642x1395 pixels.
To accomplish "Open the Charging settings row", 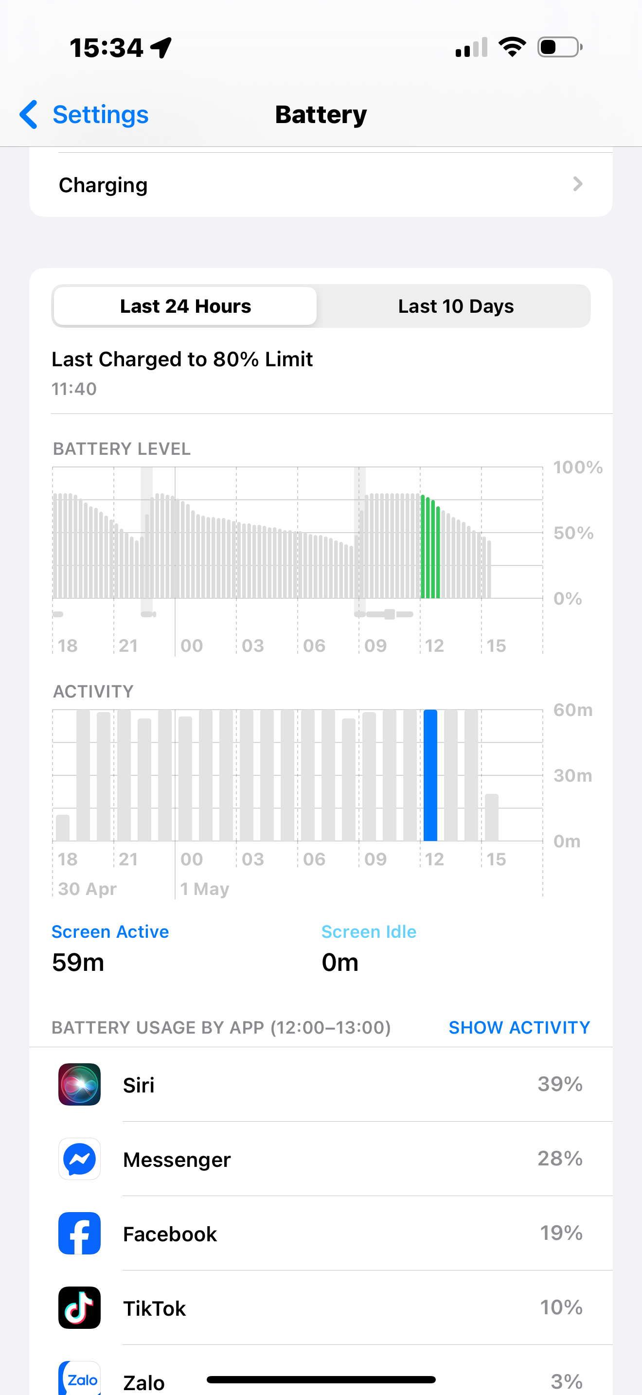I will click(x=321, y=185).
